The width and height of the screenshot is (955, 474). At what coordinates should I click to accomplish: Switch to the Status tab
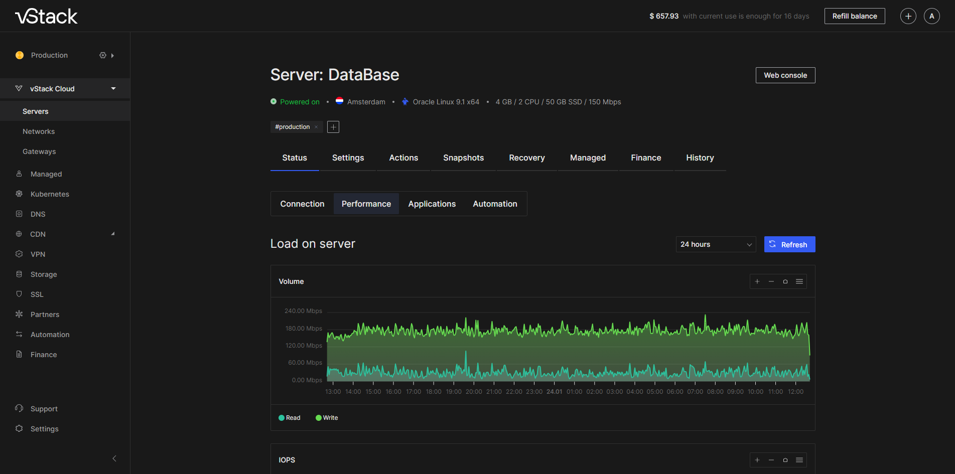pos(295,157)
